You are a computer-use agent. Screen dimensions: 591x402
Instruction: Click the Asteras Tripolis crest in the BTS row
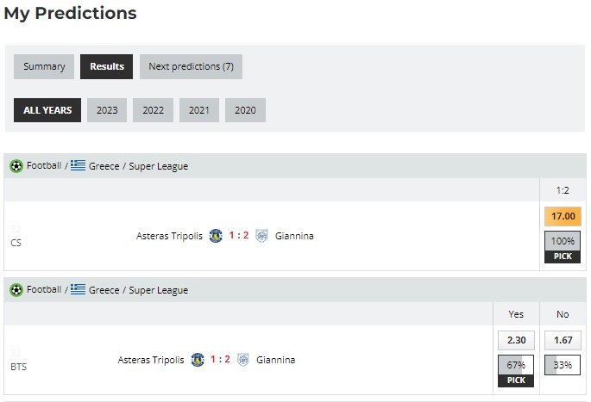point(198,360)
